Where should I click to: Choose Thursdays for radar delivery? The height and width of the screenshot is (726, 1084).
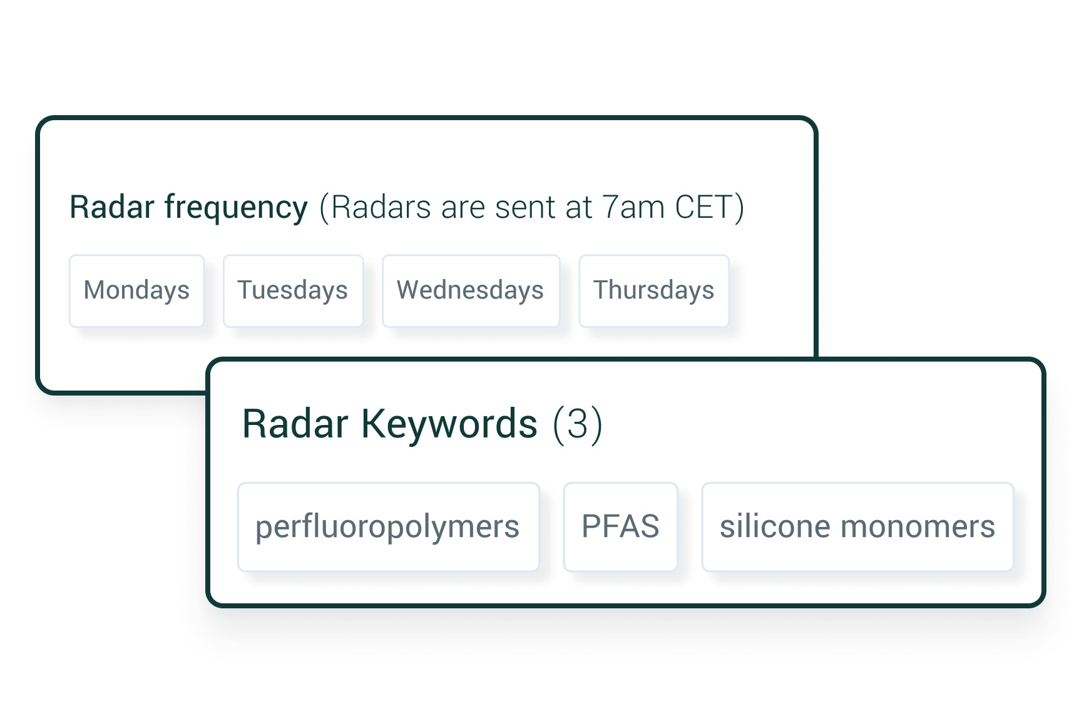pos(653,290)
